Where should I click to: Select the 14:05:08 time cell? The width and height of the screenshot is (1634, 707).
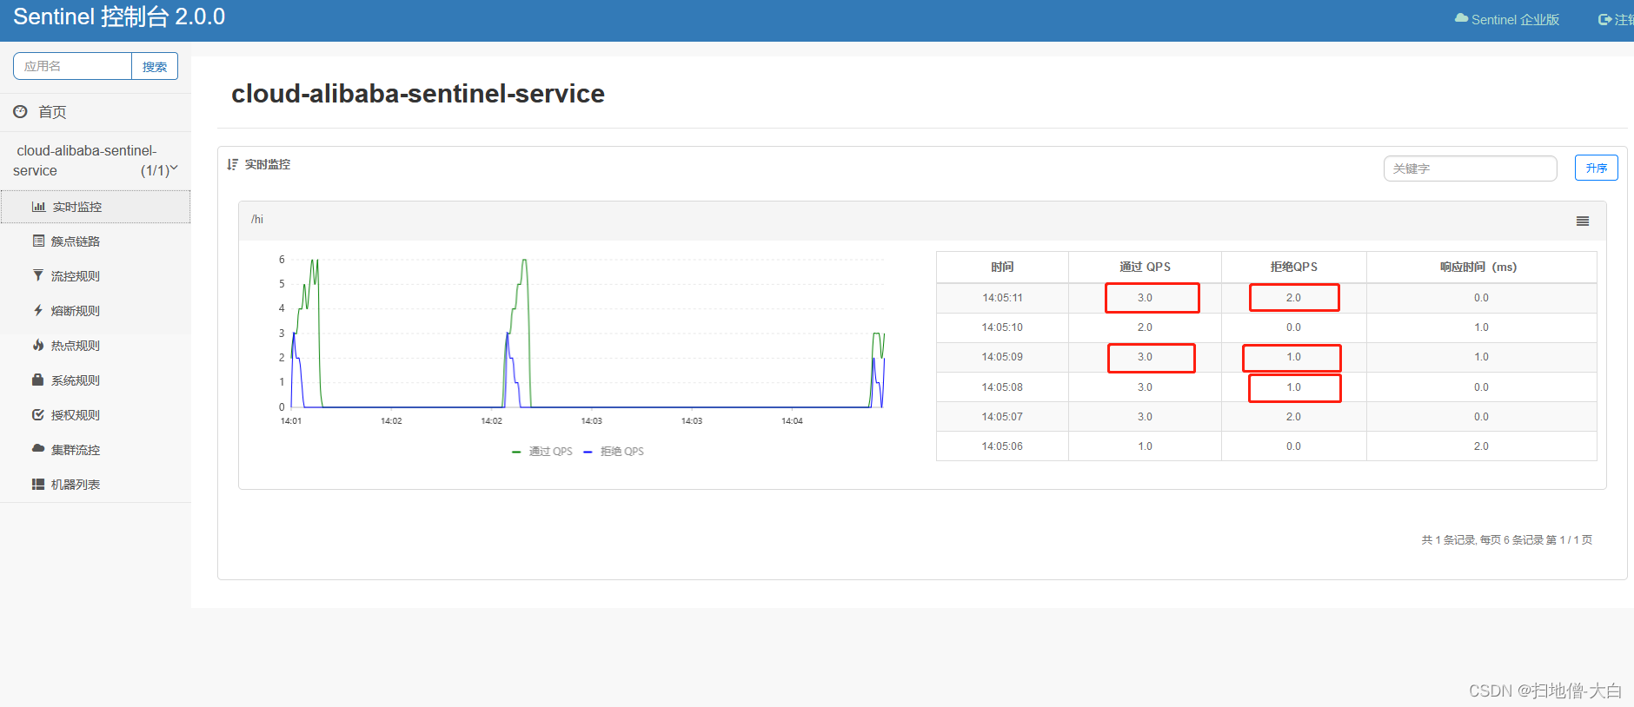[1002, 387]
